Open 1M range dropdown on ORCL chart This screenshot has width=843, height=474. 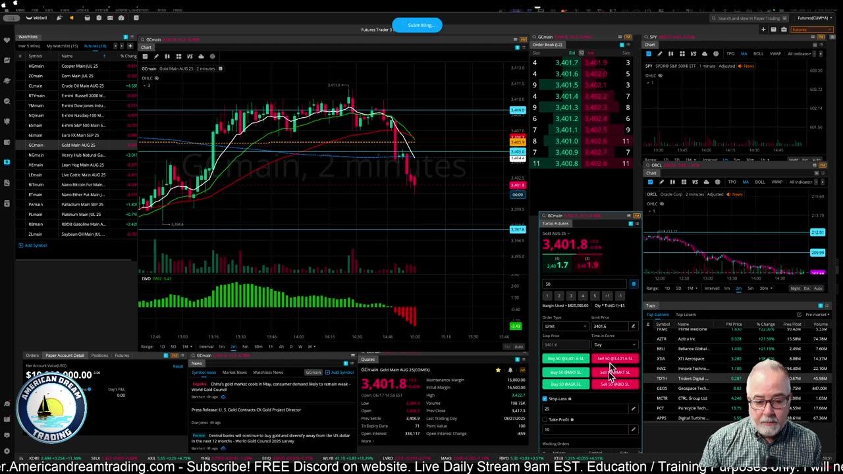(693, 288)
